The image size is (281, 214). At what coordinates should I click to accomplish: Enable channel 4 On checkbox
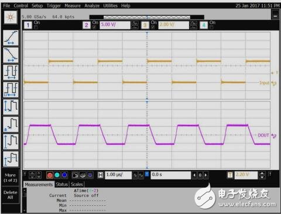tap(211, 28)
